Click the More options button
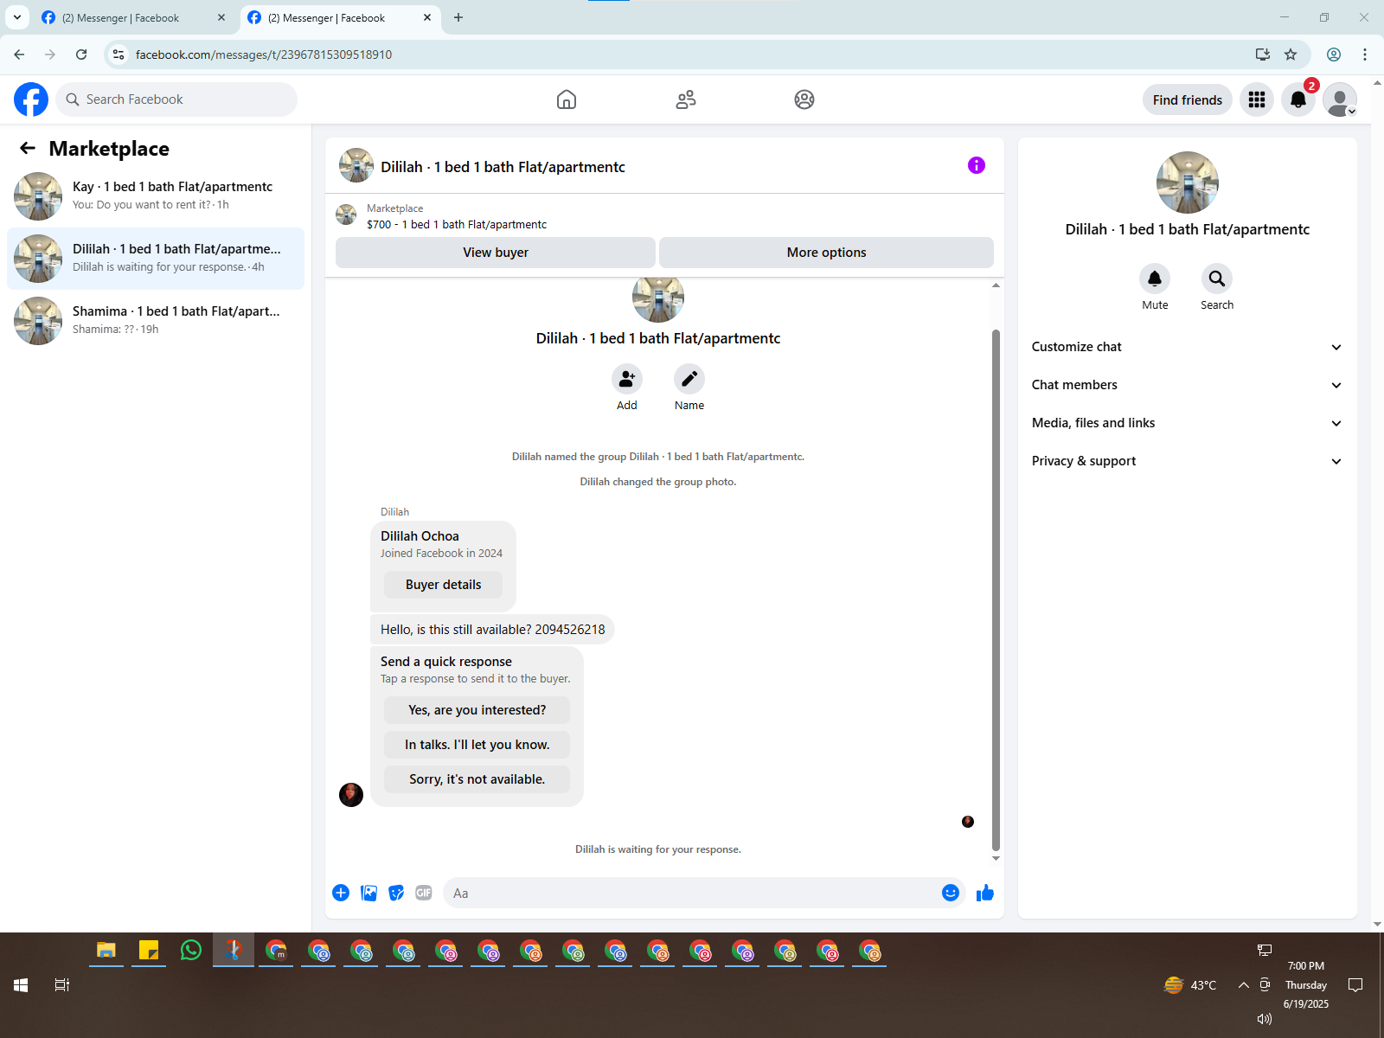Viewport: 1384px width, 1038px height. pos(826,253)
